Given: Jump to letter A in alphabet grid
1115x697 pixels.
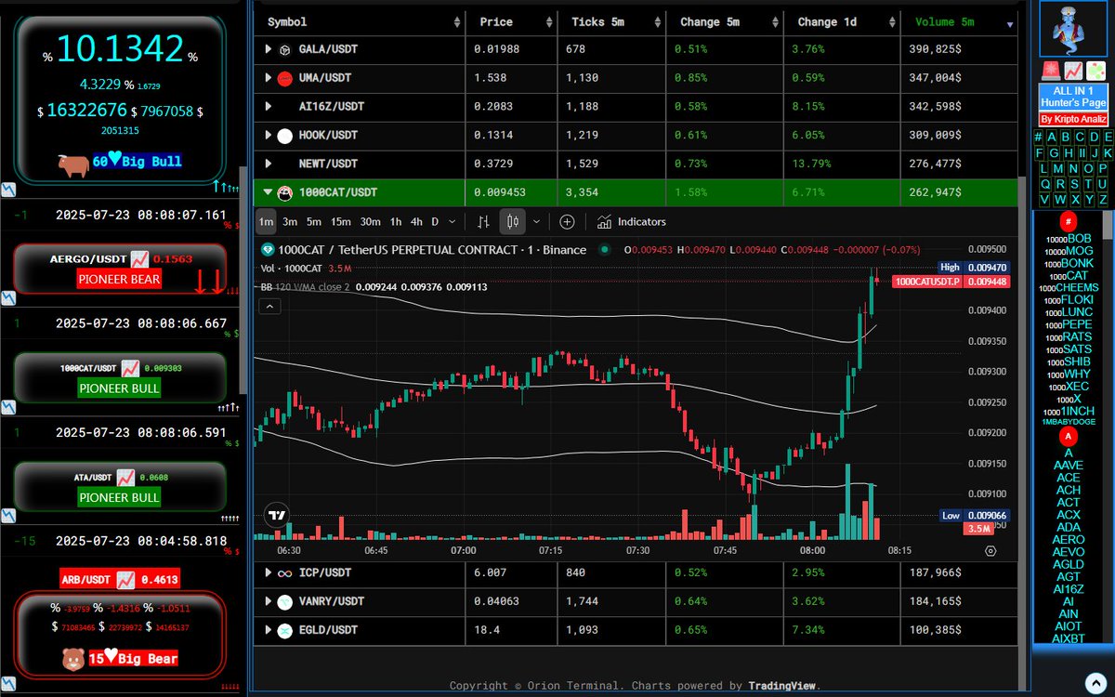Looking at the screenshot, I should tap(1052, 137).
